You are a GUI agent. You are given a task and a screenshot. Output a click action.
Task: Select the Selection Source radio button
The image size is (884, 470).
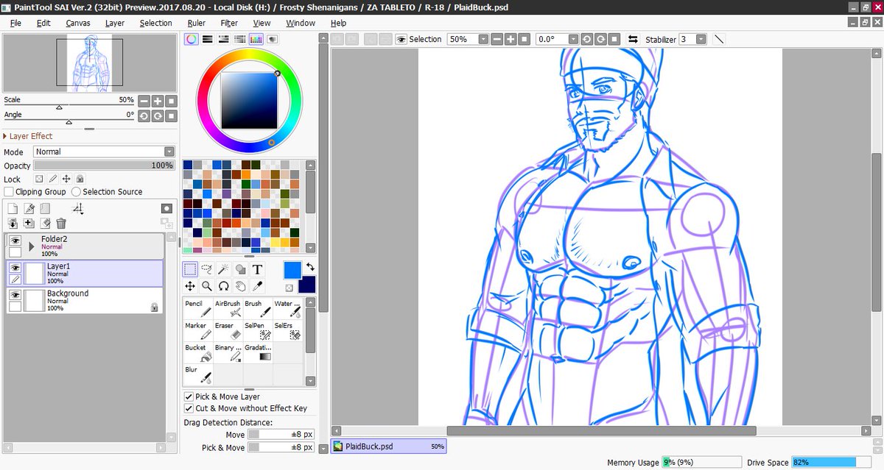(x=76, y=192)
